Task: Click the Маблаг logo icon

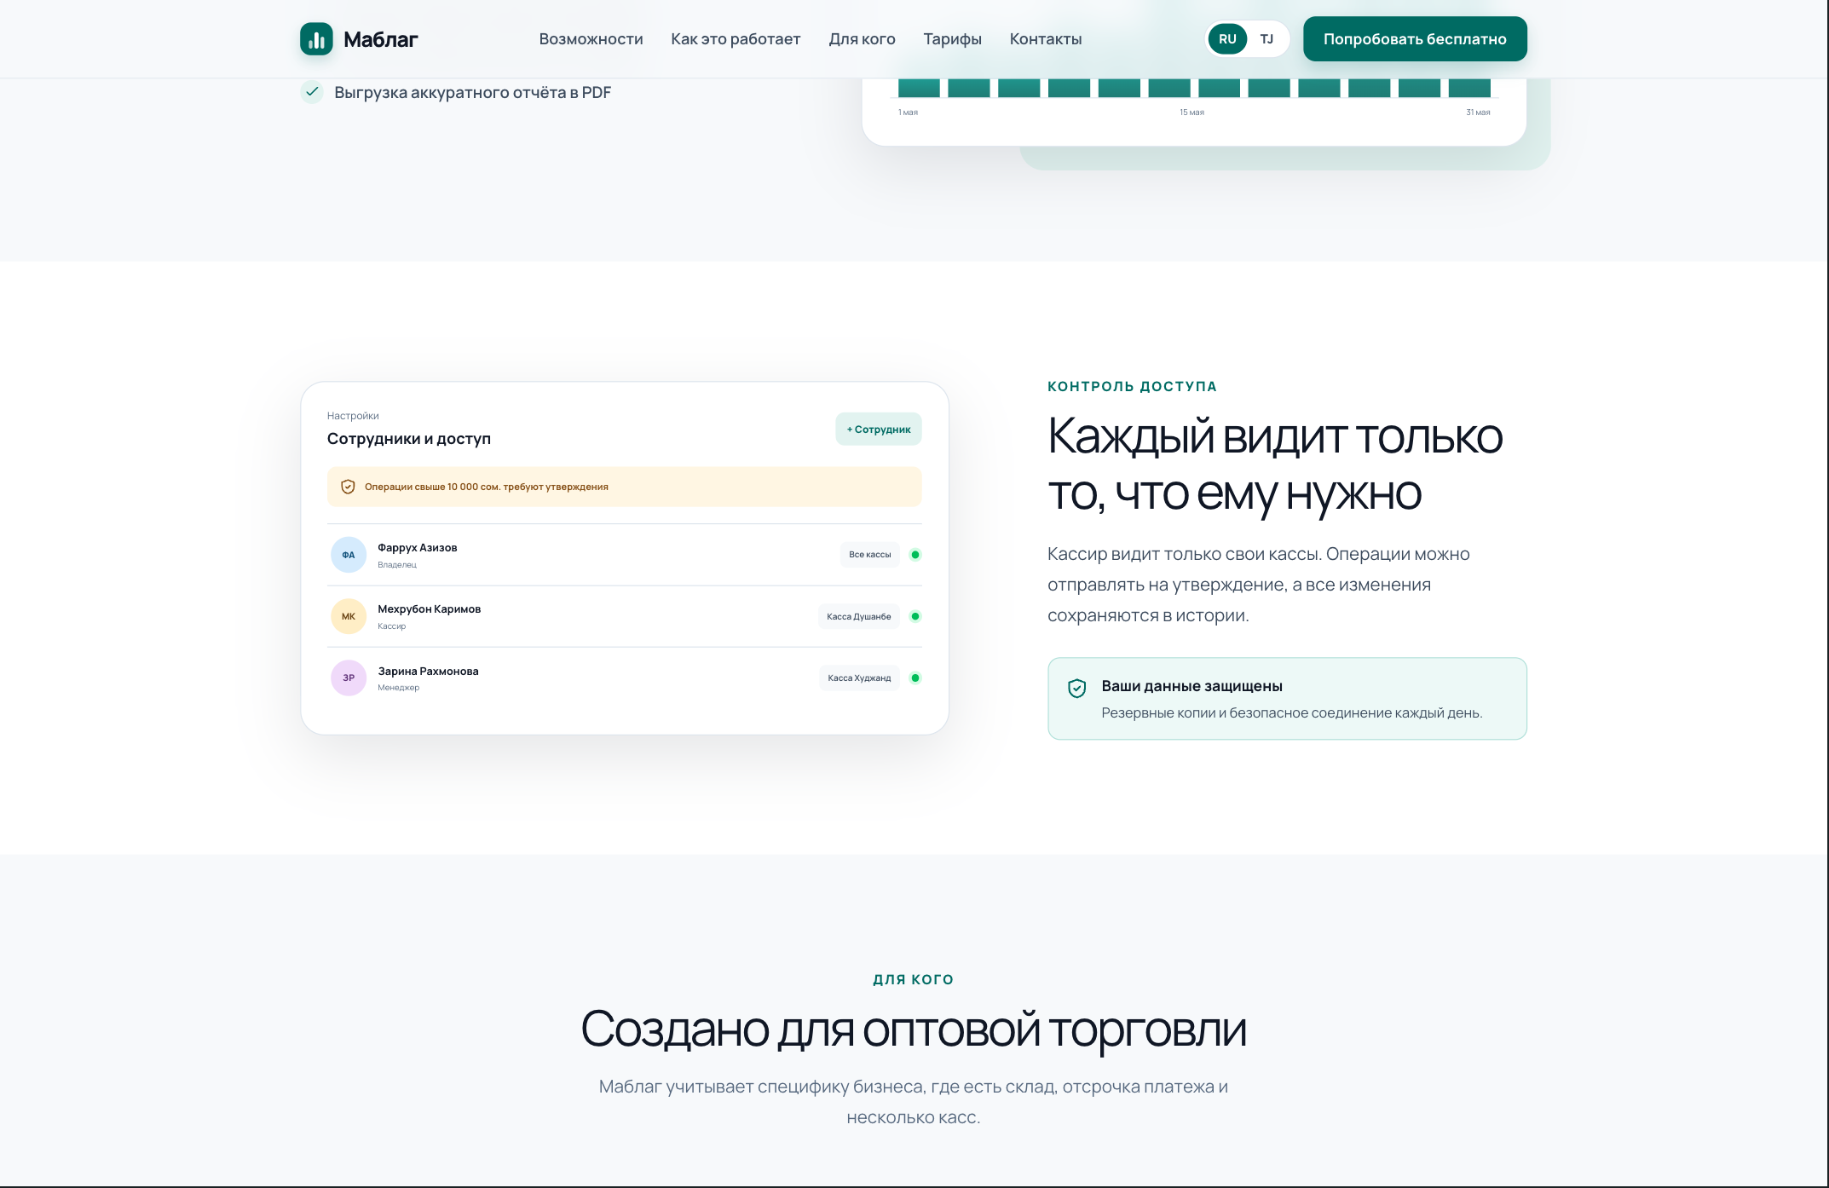Action: click(x=316, y=39)
